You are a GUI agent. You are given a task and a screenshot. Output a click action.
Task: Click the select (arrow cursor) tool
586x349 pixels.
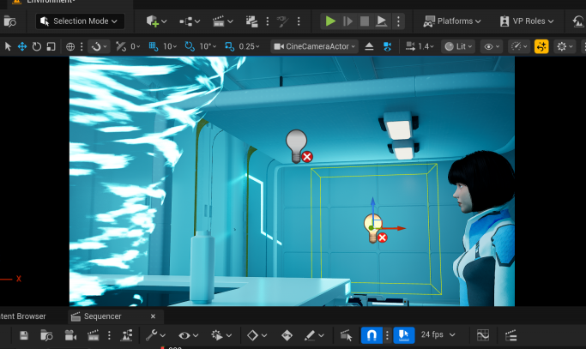(9, 46)
